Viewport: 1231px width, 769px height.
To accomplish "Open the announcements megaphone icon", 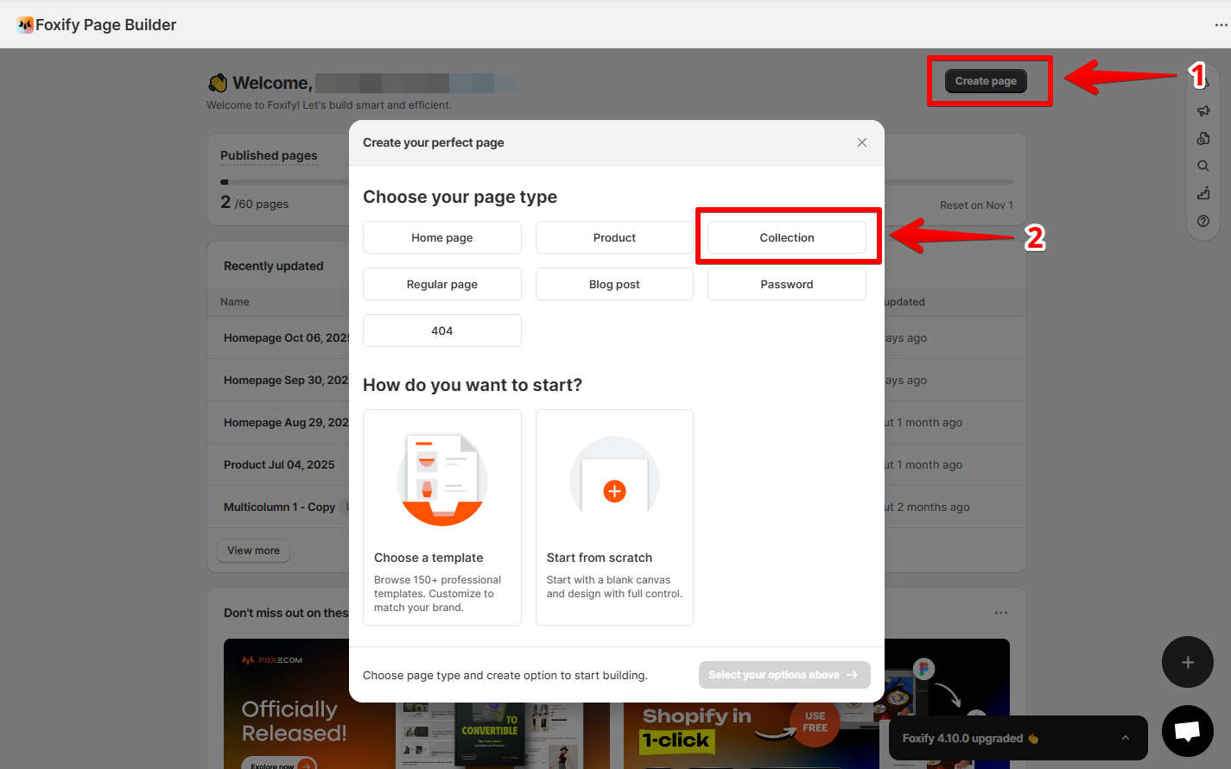I will click(x=1203, y=110).
